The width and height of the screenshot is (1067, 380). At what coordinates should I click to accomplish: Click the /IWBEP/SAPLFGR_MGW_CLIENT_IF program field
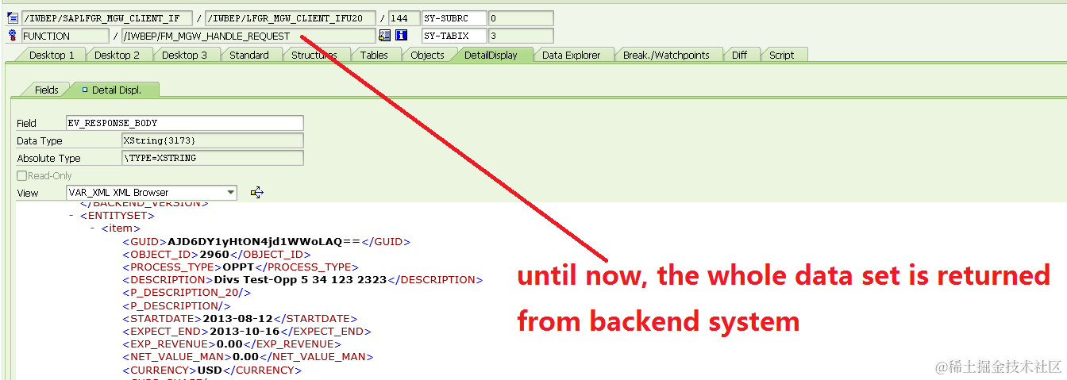[106, 17]
